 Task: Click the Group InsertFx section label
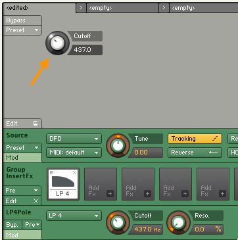tap(20, 173)
